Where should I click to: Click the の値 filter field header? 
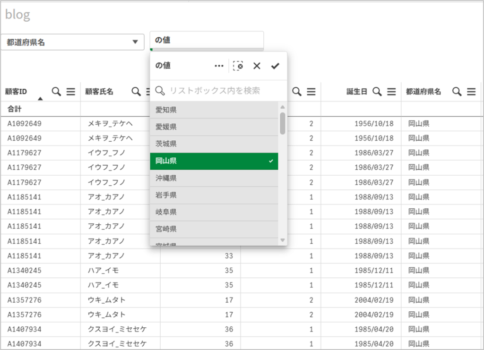coord(207,40)
